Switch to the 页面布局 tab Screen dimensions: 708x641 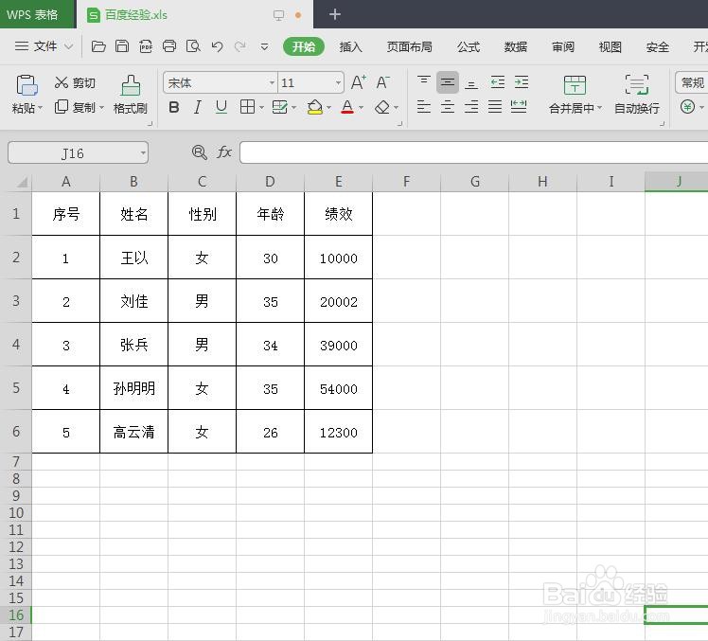click(409, 46)
